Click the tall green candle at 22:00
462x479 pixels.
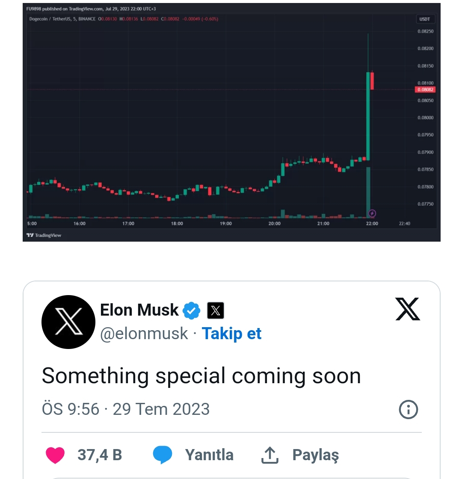pos(368,116)
